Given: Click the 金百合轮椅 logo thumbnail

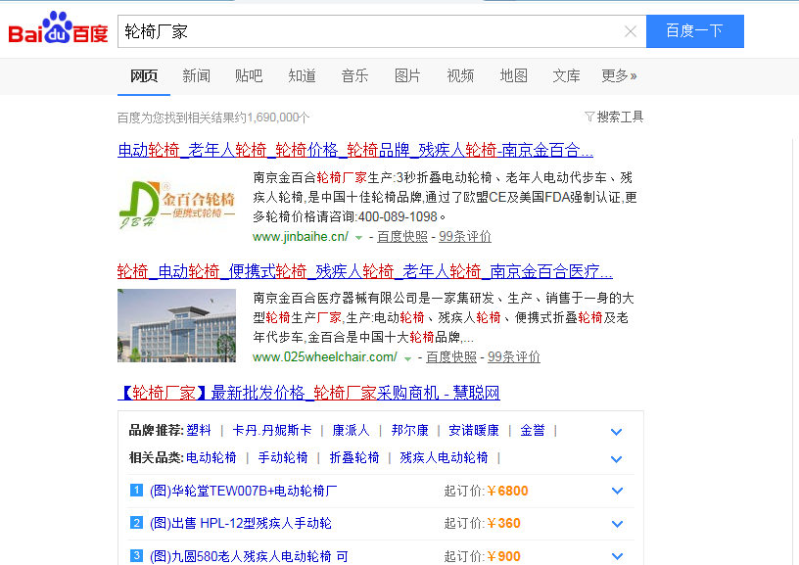Looking at the screenshot, I should 177,205.
